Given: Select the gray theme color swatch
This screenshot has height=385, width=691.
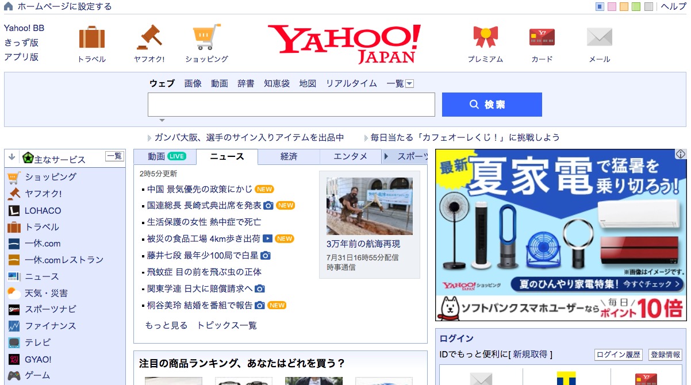Looking at the screenshot, I should click(648, 7).
